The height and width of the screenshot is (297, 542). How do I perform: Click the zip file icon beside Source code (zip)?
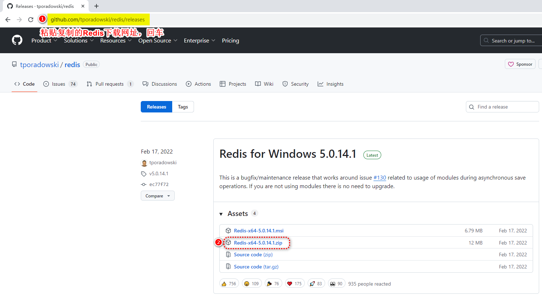pos(228,255)
